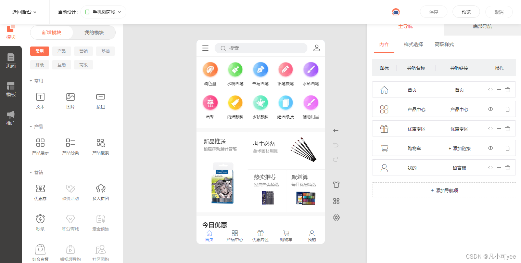Click the 书写画笔 category icon
The height and width of the screenshot is (263, 521).
coord(260,70)
